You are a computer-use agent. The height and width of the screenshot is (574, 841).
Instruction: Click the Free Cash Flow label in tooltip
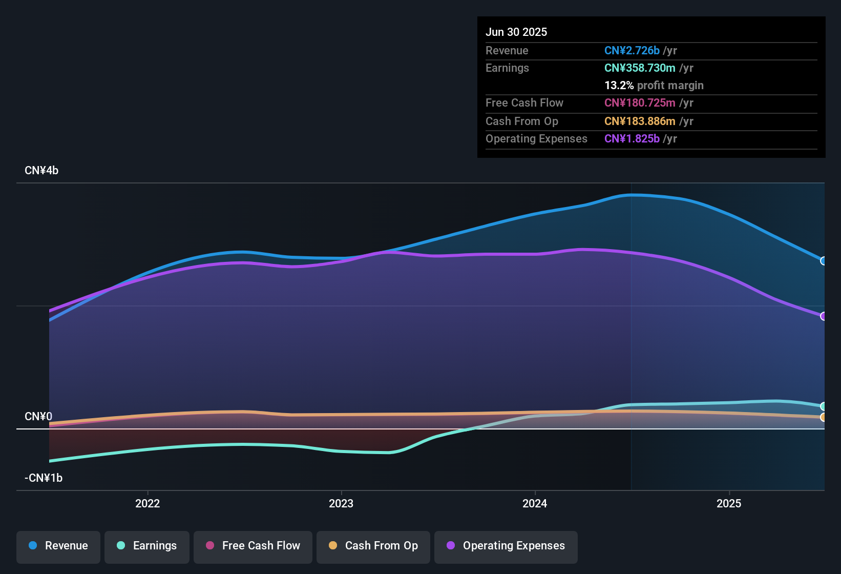point(524,103)
